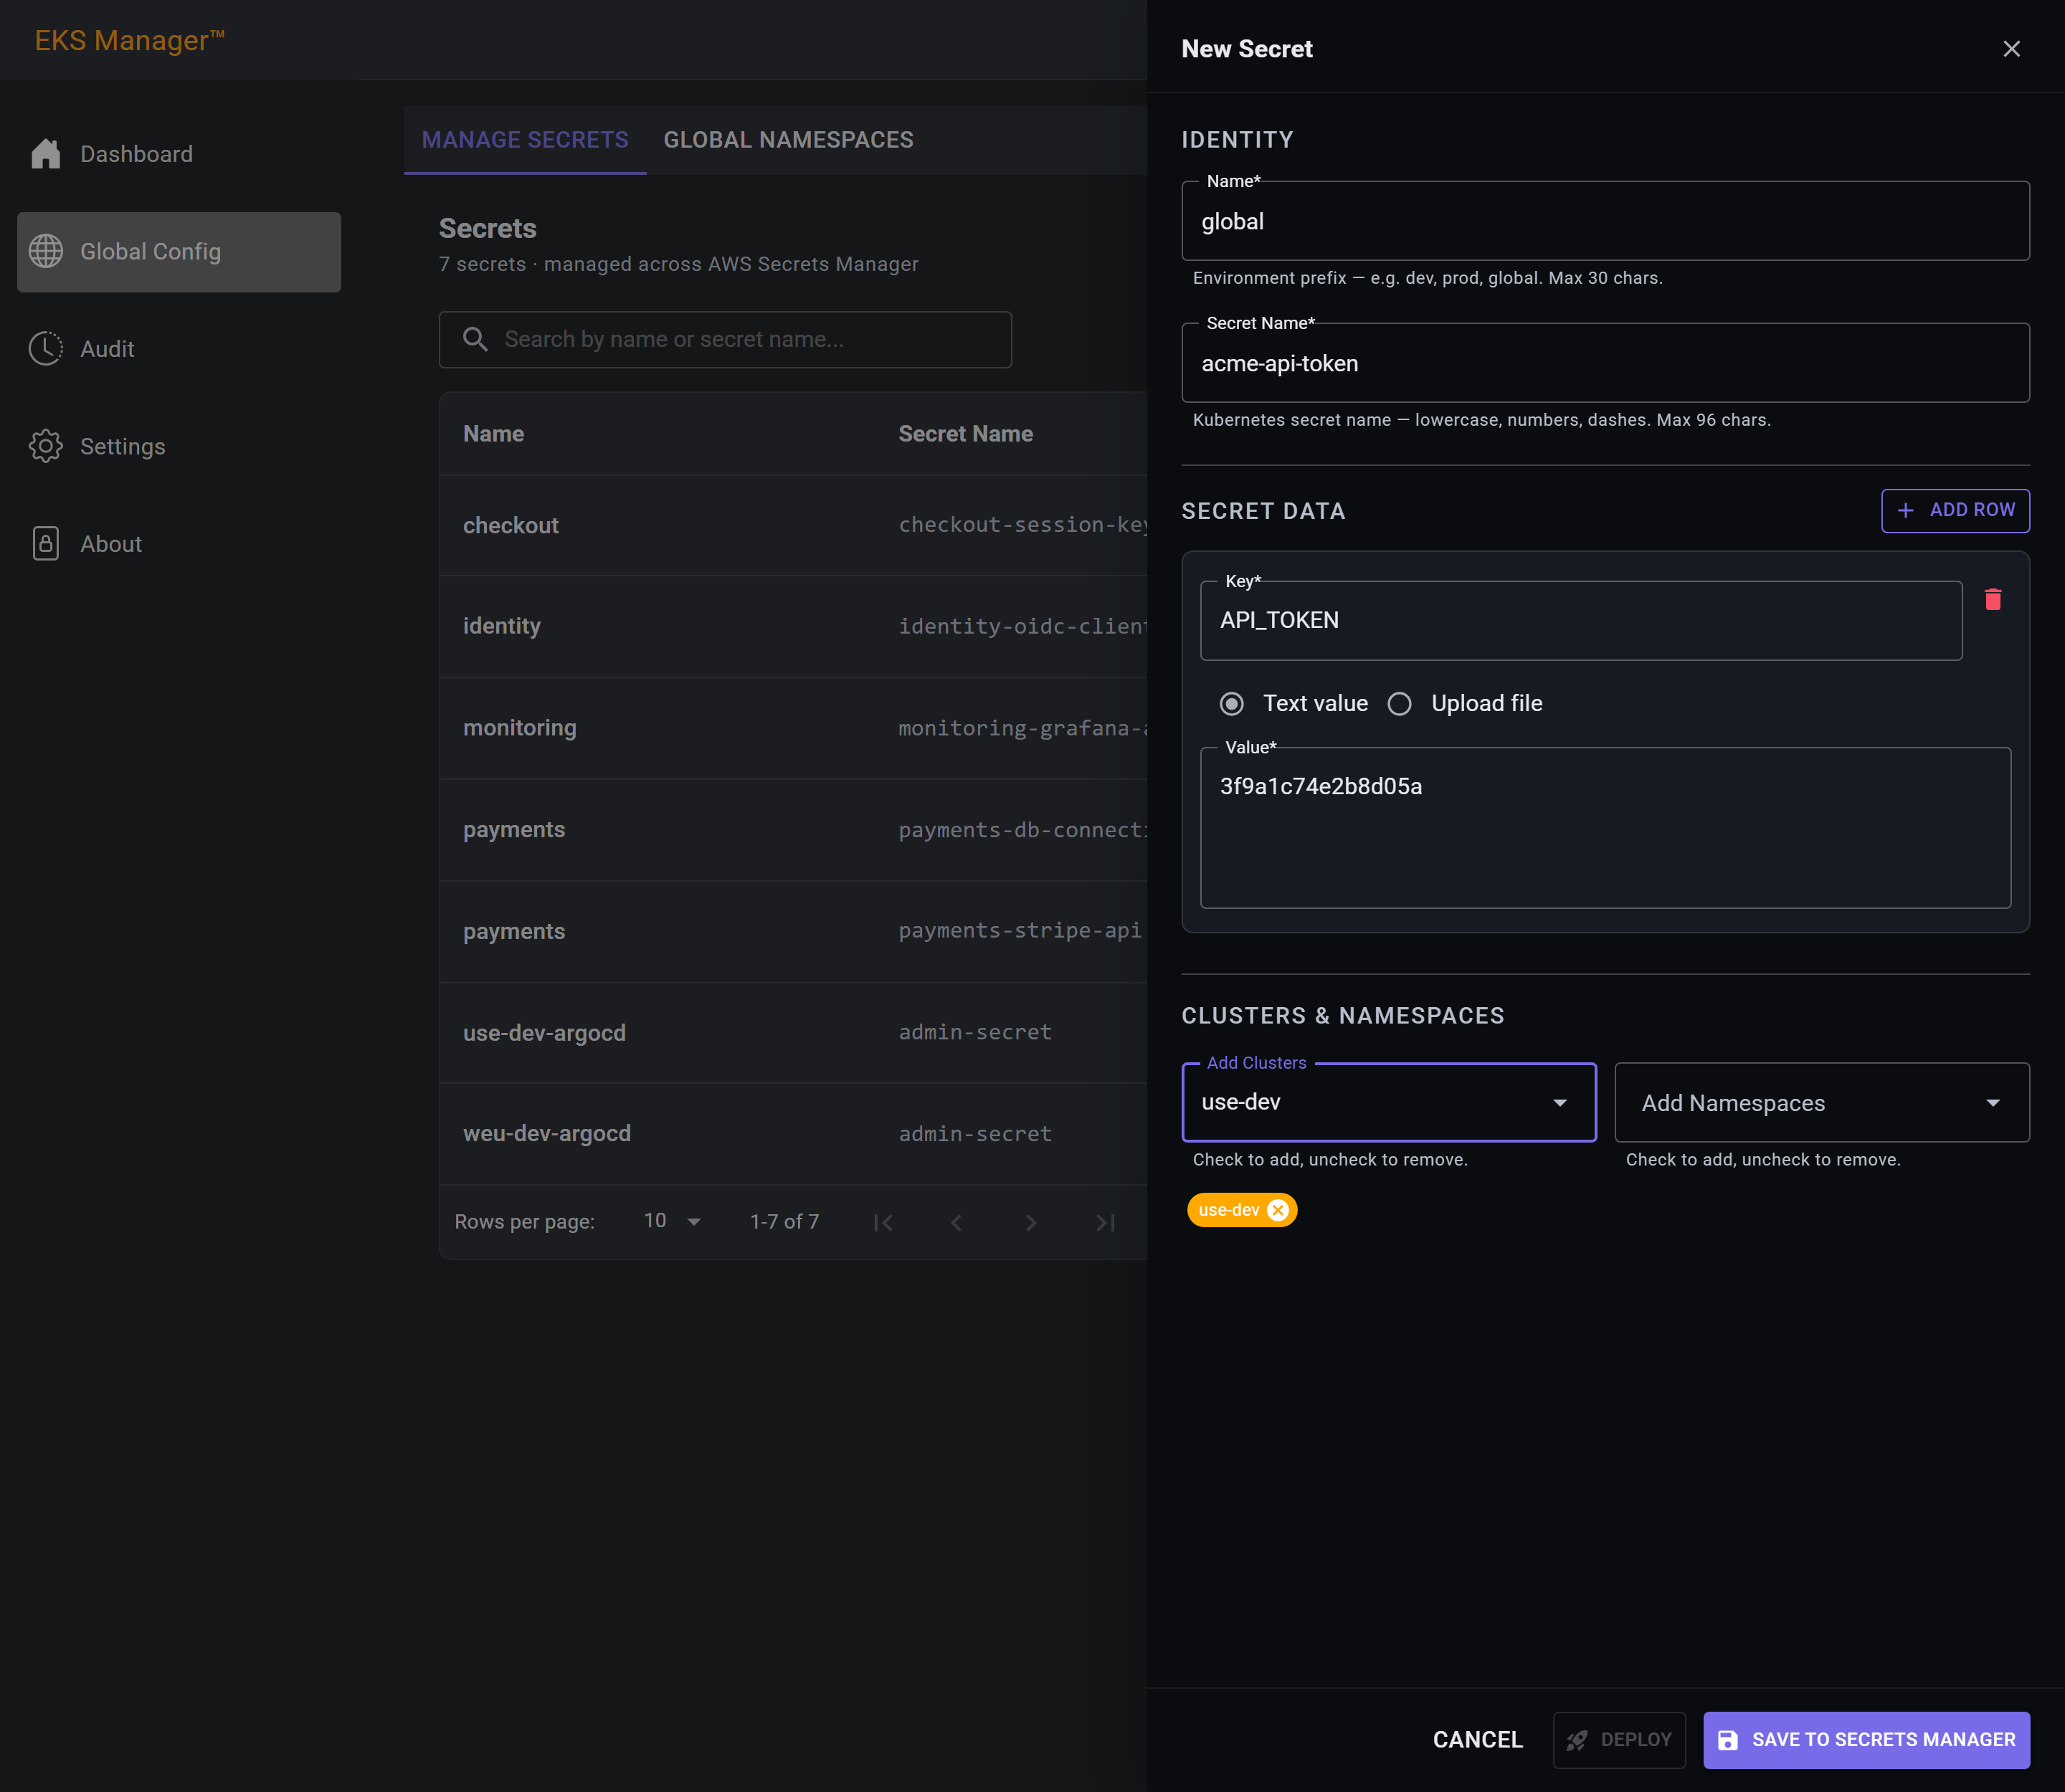Click the floppy save icon
The height and width of the screenshot is (1792, 2065).
point(1728,1740)
